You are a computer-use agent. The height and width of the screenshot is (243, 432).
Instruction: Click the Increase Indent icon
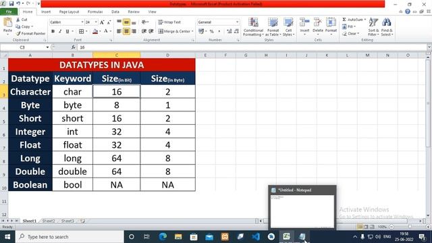[151, 32]
